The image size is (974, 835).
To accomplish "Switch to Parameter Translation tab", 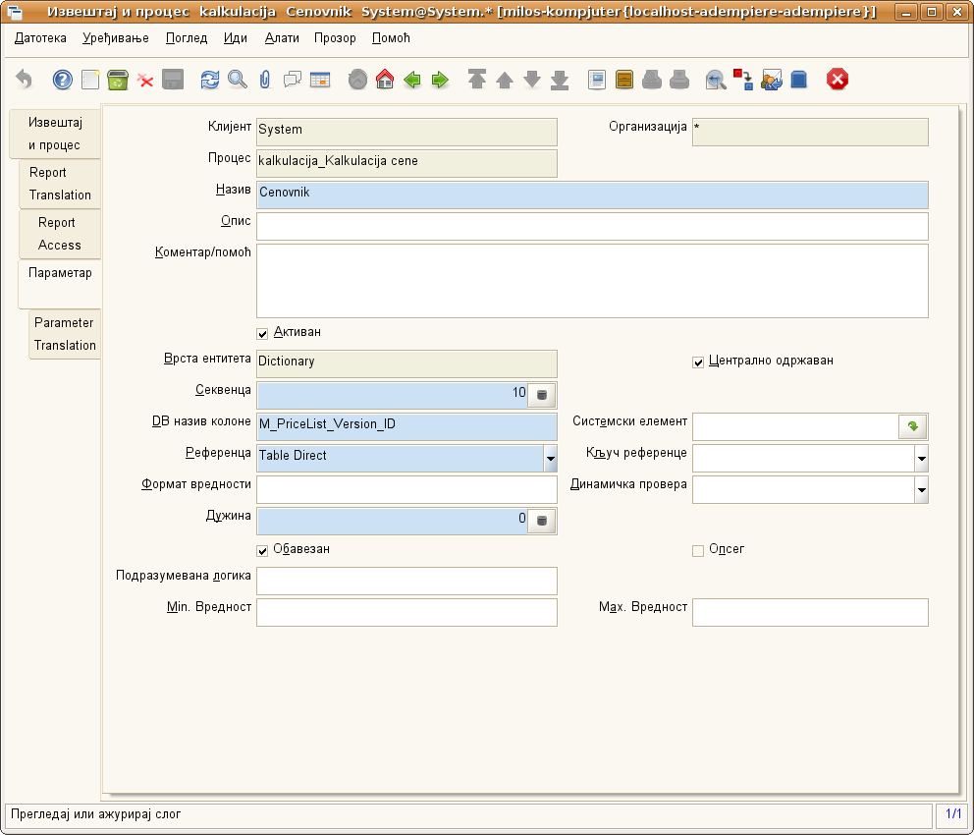I will click(x=65, y=334).
